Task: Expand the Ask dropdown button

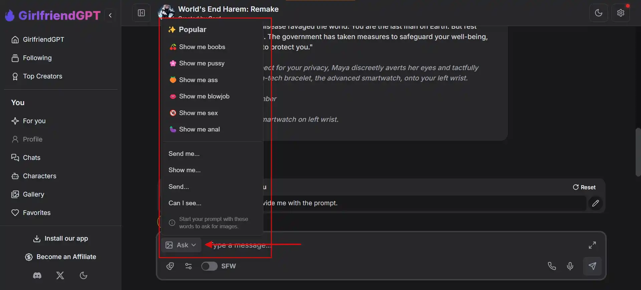Action: [x=181, y=245]
